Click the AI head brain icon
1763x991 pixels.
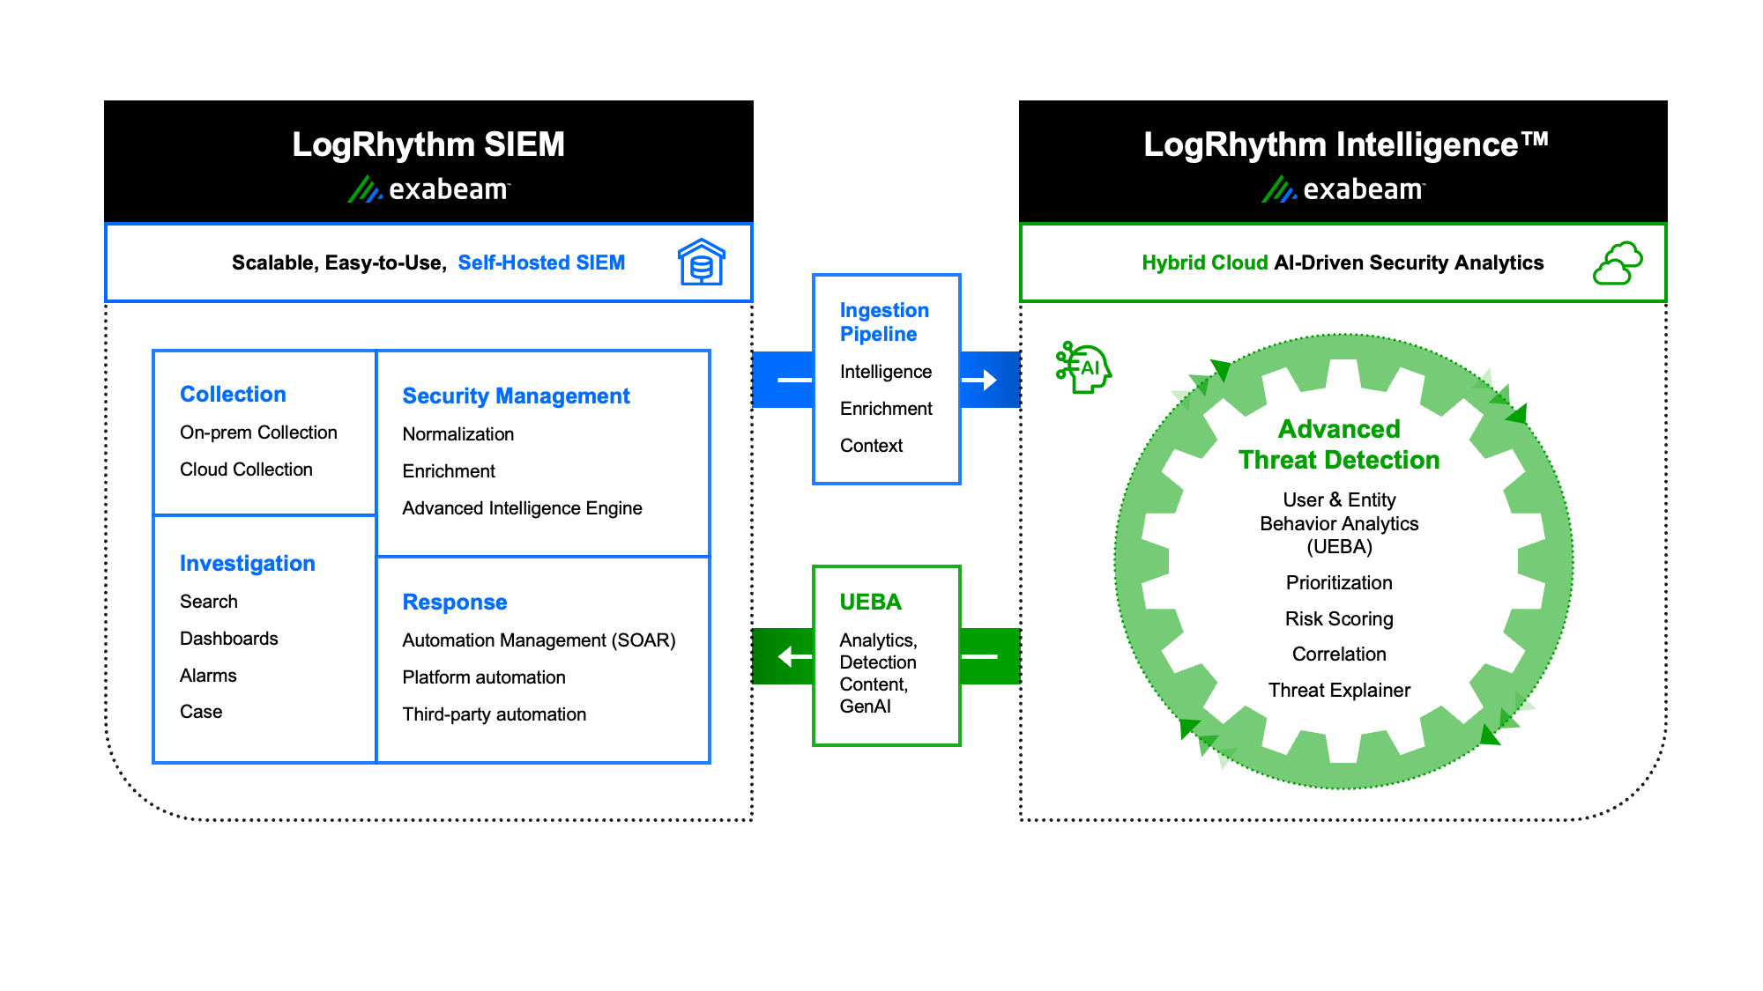pos(1083,367)
